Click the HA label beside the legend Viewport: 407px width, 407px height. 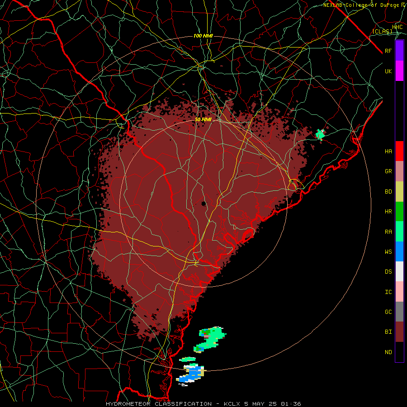tap(388, 151)
